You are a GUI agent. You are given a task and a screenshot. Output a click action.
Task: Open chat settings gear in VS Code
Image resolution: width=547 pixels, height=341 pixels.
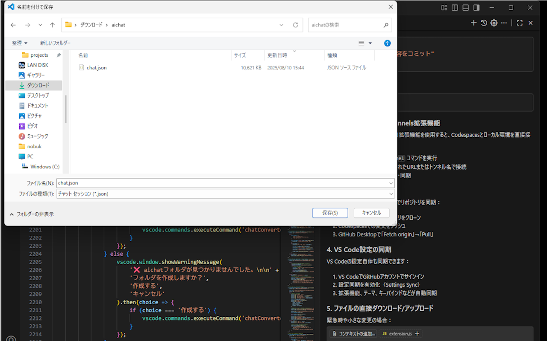pyautogui.click(x=494, y=23)
